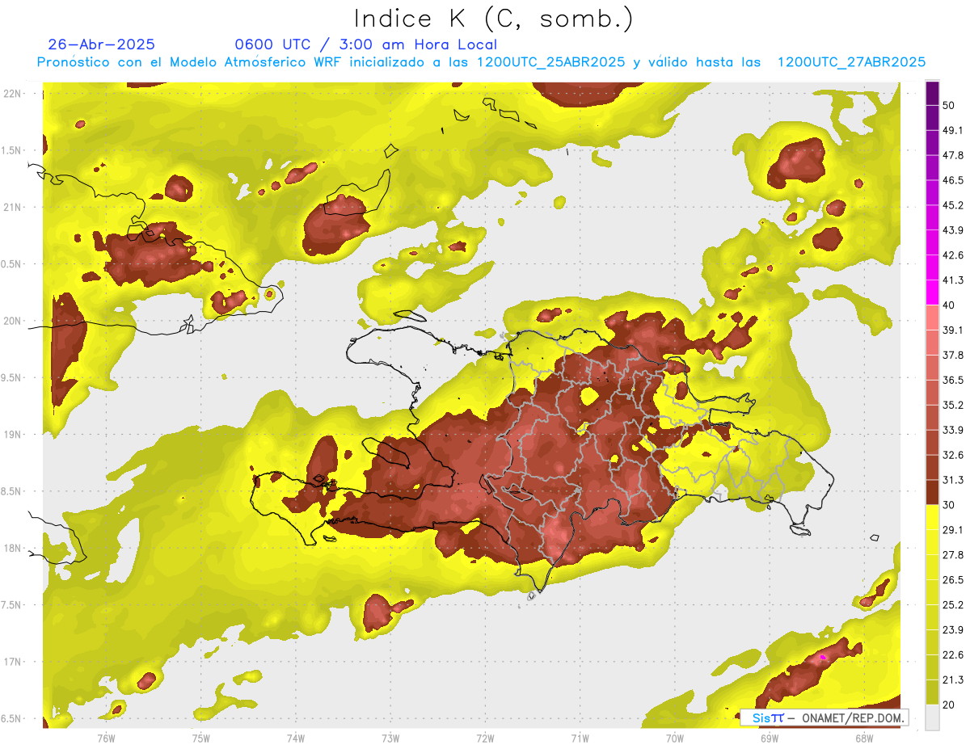Click colorbar value "41.3"

click(953, 280)
